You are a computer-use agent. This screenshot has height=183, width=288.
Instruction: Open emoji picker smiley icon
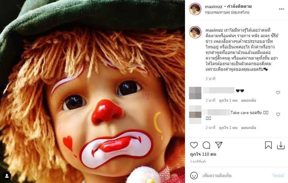[194, 176]
